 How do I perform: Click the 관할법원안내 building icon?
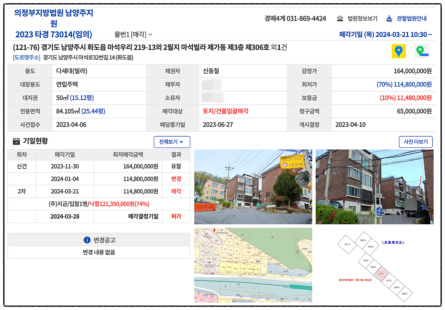(389, 19)
